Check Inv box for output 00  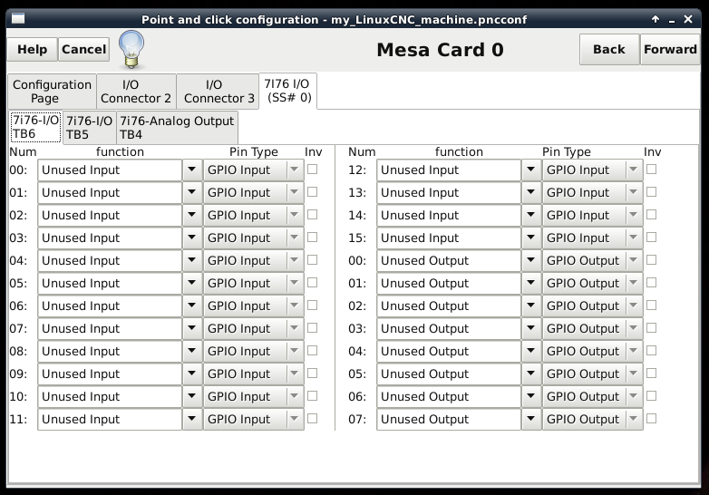click(651, 260)
